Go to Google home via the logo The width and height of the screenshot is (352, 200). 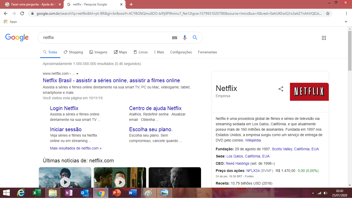(17, 38)
